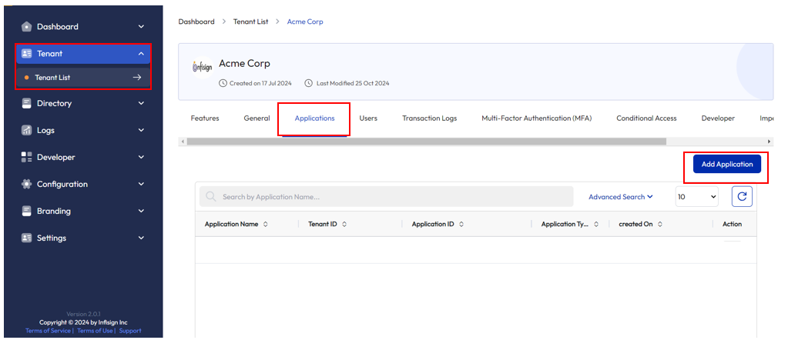
Task: Open the Transaction Logs tab
Action: point(430,118)
